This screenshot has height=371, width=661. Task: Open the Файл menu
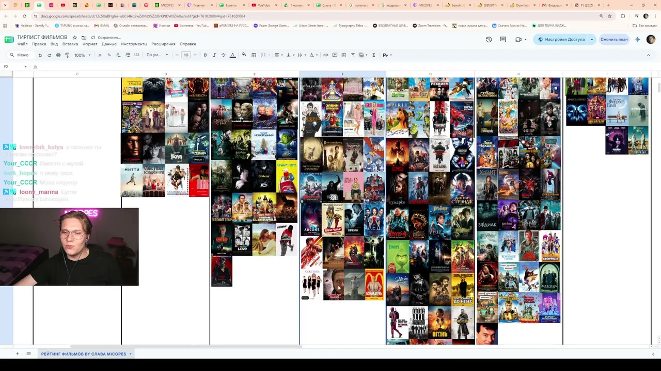pos(23,44)
